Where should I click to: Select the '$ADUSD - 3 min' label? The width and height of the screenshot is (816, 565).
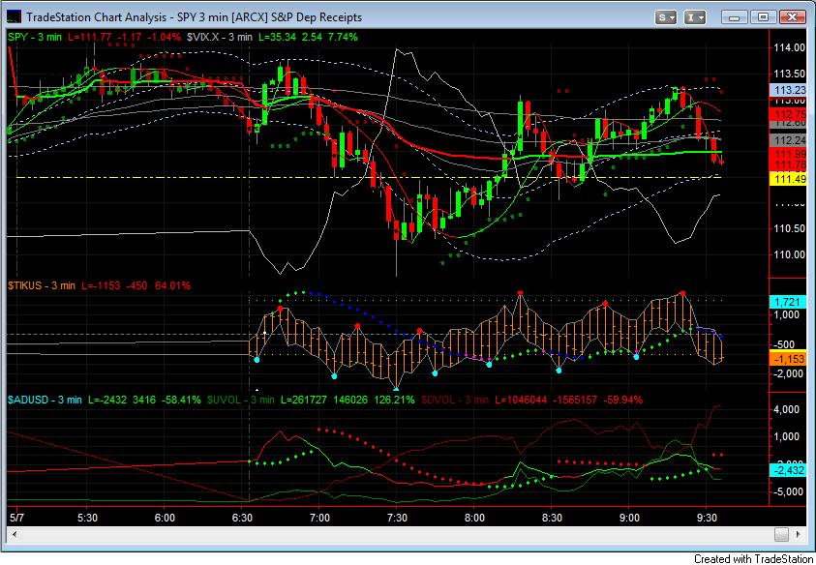pos(45,400)
